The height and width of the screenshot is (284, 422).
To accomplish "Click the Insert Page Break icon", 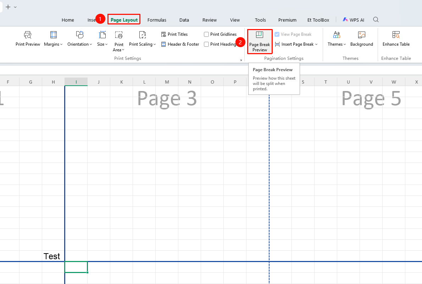I will (x=277, y=44).
